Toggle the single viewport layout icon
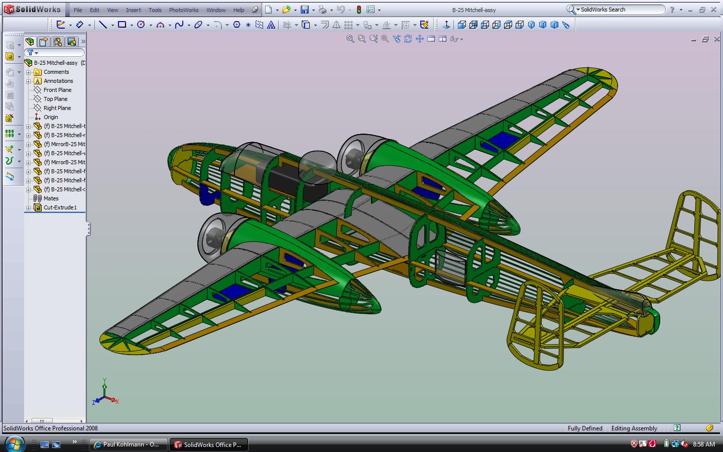 point(431,39)
